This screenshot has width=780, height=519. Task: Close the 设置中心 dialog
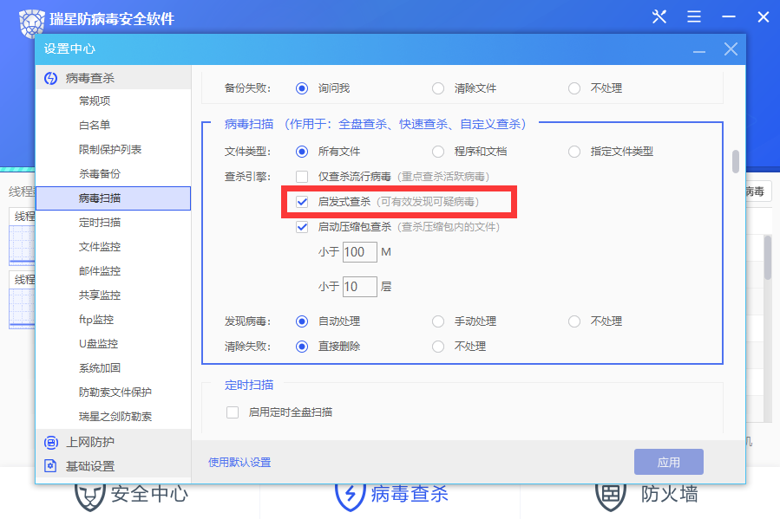(x=731, y=49)
